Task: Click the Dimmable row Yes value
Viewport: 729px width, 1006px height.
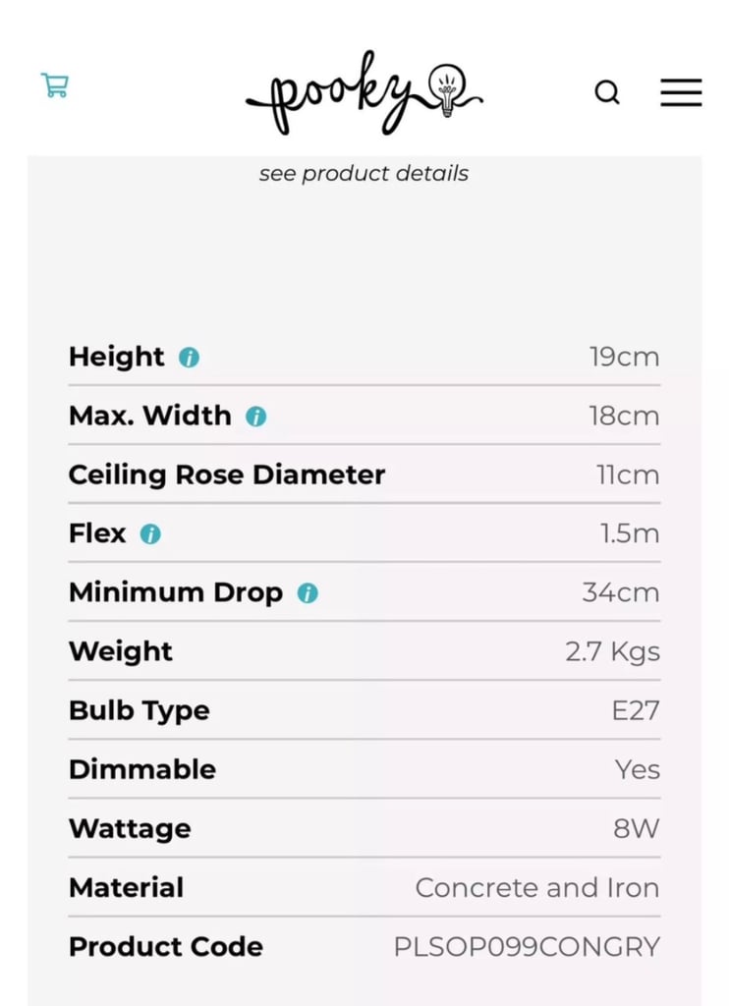Action: tap(638, 770)
